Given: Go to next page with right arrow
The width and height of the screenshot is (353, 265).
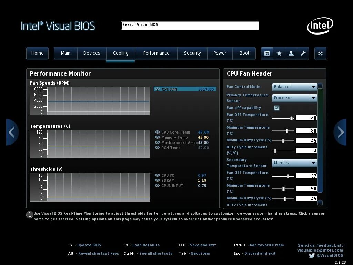Looking at the screenshot, I should (340, 132).
